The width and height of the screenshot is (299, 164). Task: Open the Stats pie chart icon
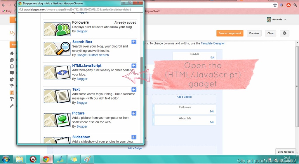12,79
